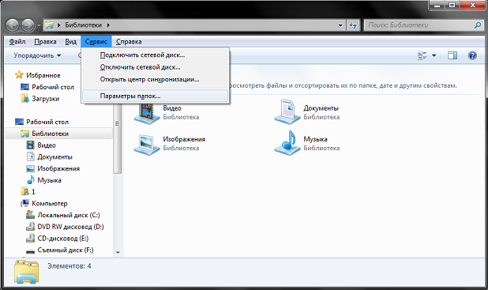The height and width of the screenshot is (290, 488).
Task: Click the navigation pane scroll down arrow
Action: pyautogui.click(x=118, y=253)
